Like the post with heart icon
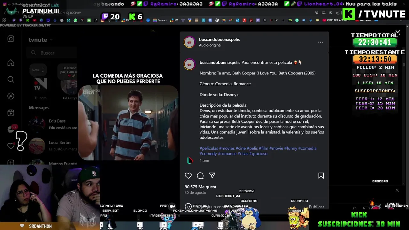This screenshot has width=409, height=230. coord(188,176)
